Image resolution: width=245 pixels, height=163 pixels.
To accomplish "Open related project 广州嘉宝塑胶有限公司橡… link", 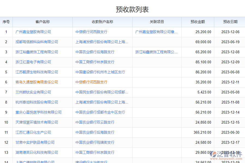I will pos(157,32).
